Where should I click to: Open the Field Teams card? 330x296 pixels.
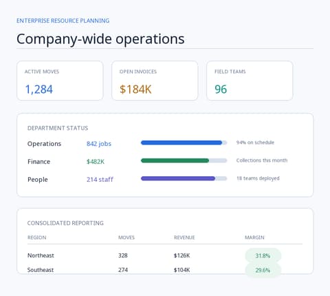[x=250, y=81]
